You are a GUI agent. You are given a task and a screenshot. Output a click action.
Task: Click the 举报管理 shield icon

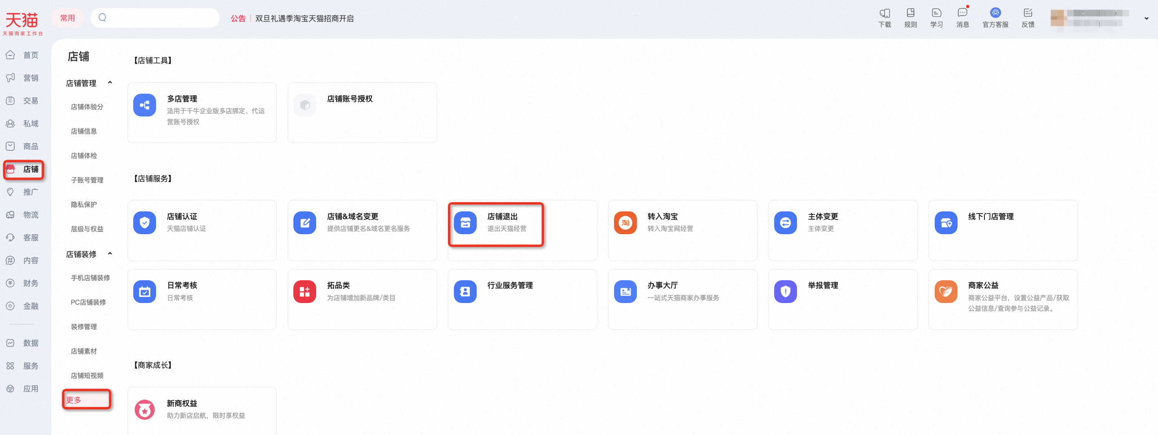(785, 292)
